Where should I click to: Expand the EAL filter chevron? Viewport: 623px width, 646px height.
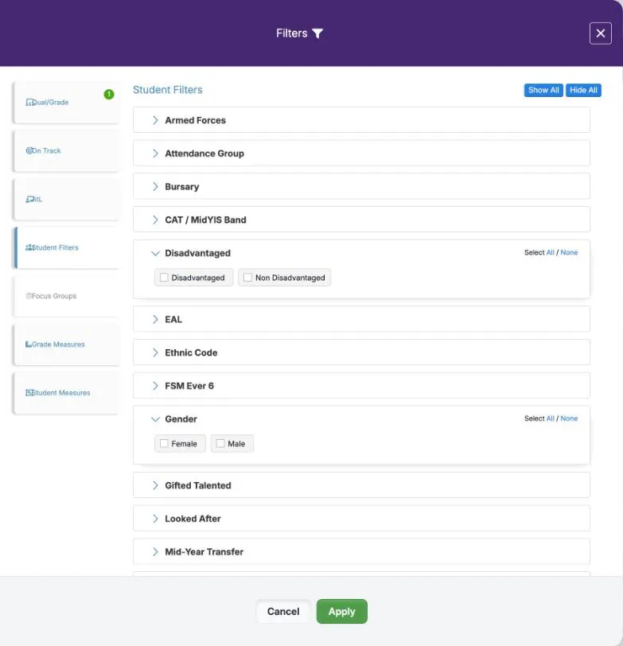pyautogui.click(x=155, y=319)
